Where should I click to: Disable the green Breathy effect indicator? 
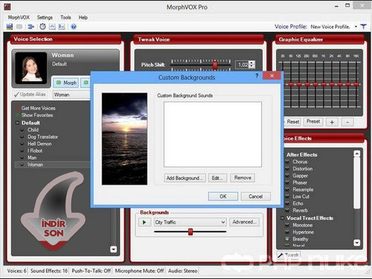click(287, 239)
